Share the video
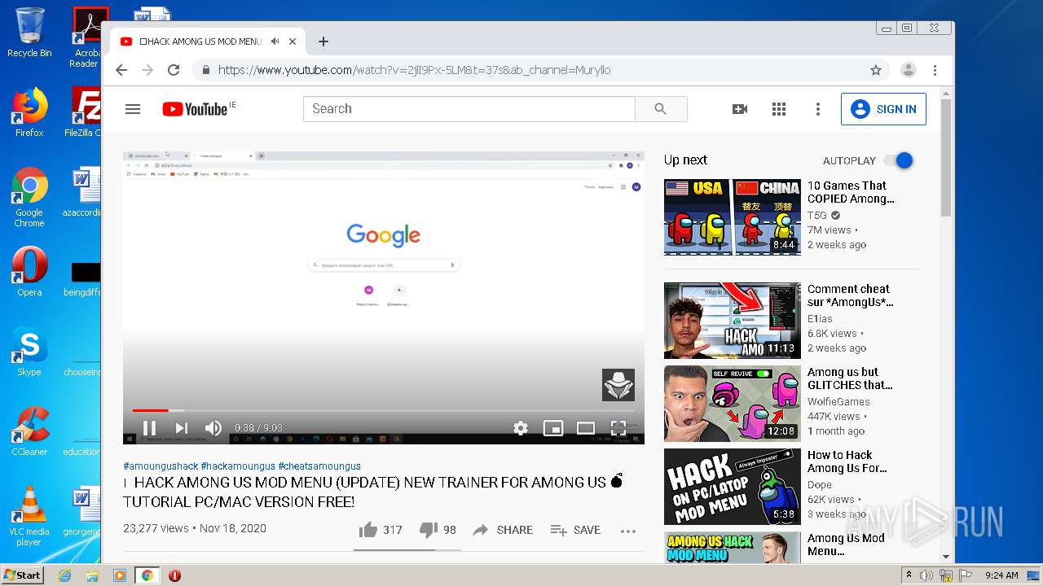The height and width of the screenshot is (586, 1043). (x=502, y=530)
